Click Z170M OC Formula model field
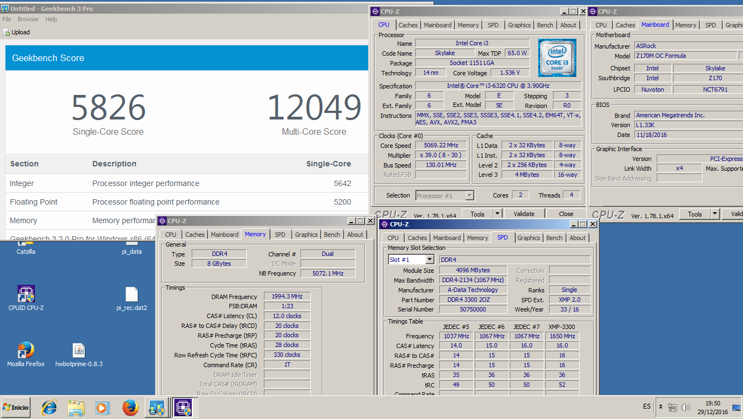This screenshot has height=419, width=743. pyautogui.click(x=685, y=56)
